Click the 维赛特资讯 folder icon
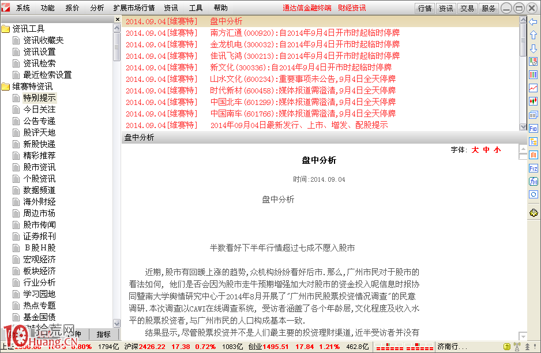Screen dimensions: 541x353 (6, 87)
